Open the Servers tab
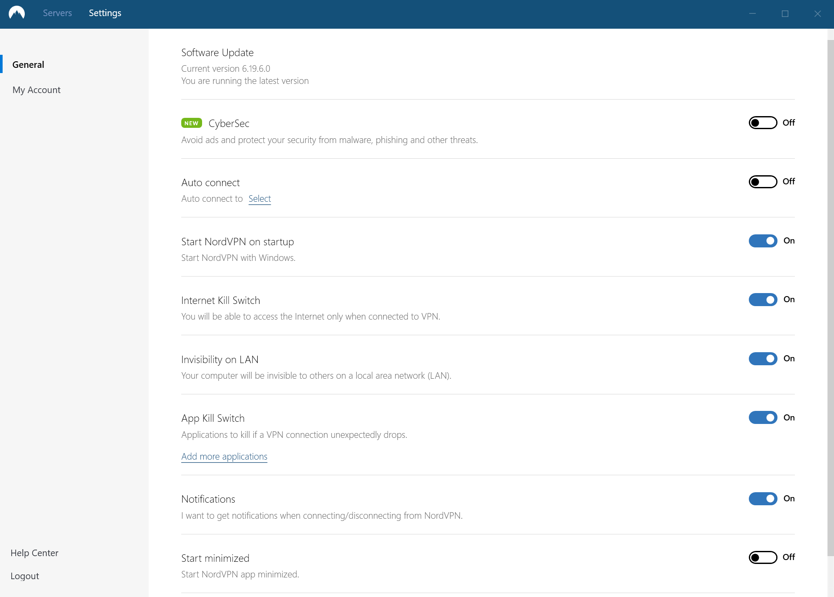The image size is (834, 597). [57, 13]
